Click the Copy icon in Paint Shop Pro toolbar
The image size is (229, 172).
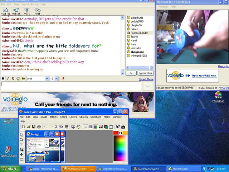pyautogui.click(x=61, y=126)
